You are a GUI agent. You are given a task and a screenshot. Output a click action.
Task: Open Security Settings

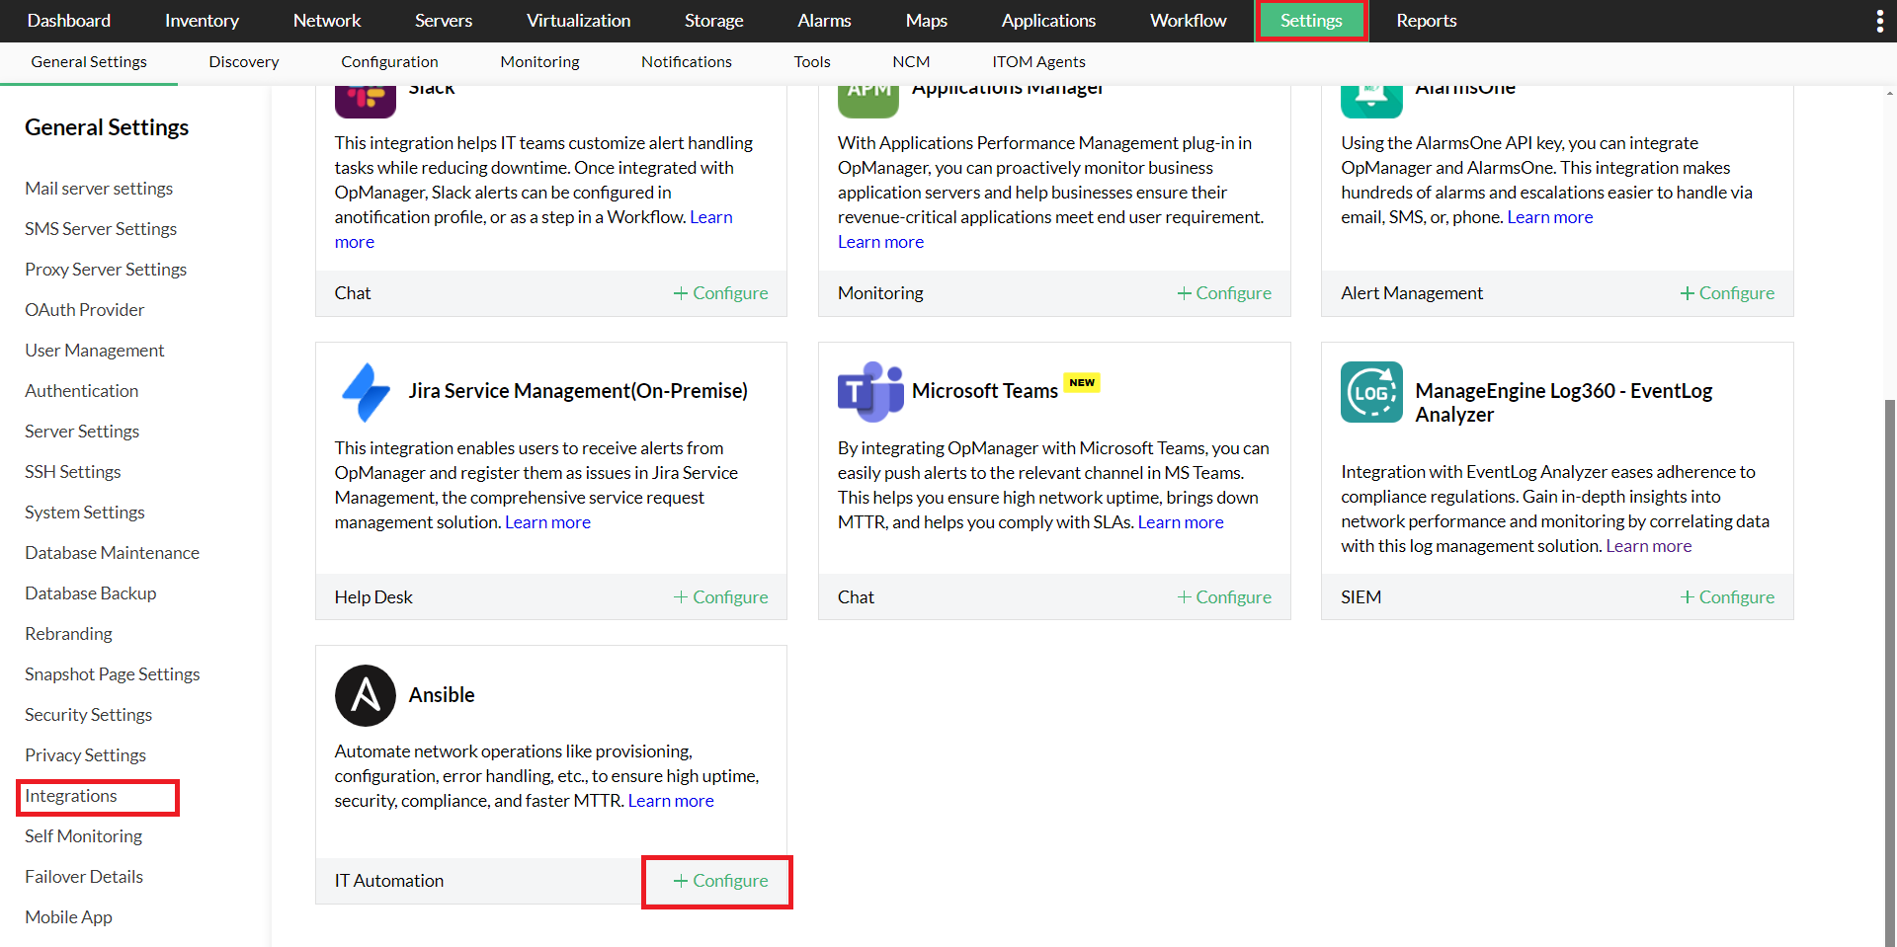(89, 715)
